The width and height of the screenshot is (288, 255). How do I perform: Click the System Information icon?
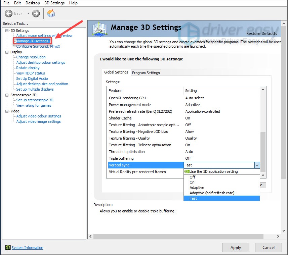[8, 248]
